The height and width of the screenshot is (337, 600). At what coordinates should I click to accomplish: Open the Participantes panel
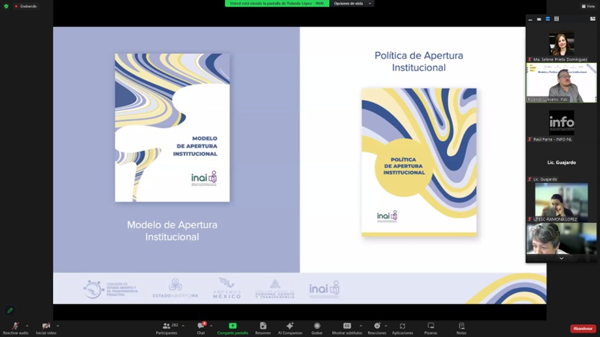coord(167,328)
